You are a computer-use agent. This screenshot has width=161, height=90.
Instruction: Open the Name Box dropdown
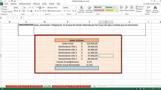7,18
